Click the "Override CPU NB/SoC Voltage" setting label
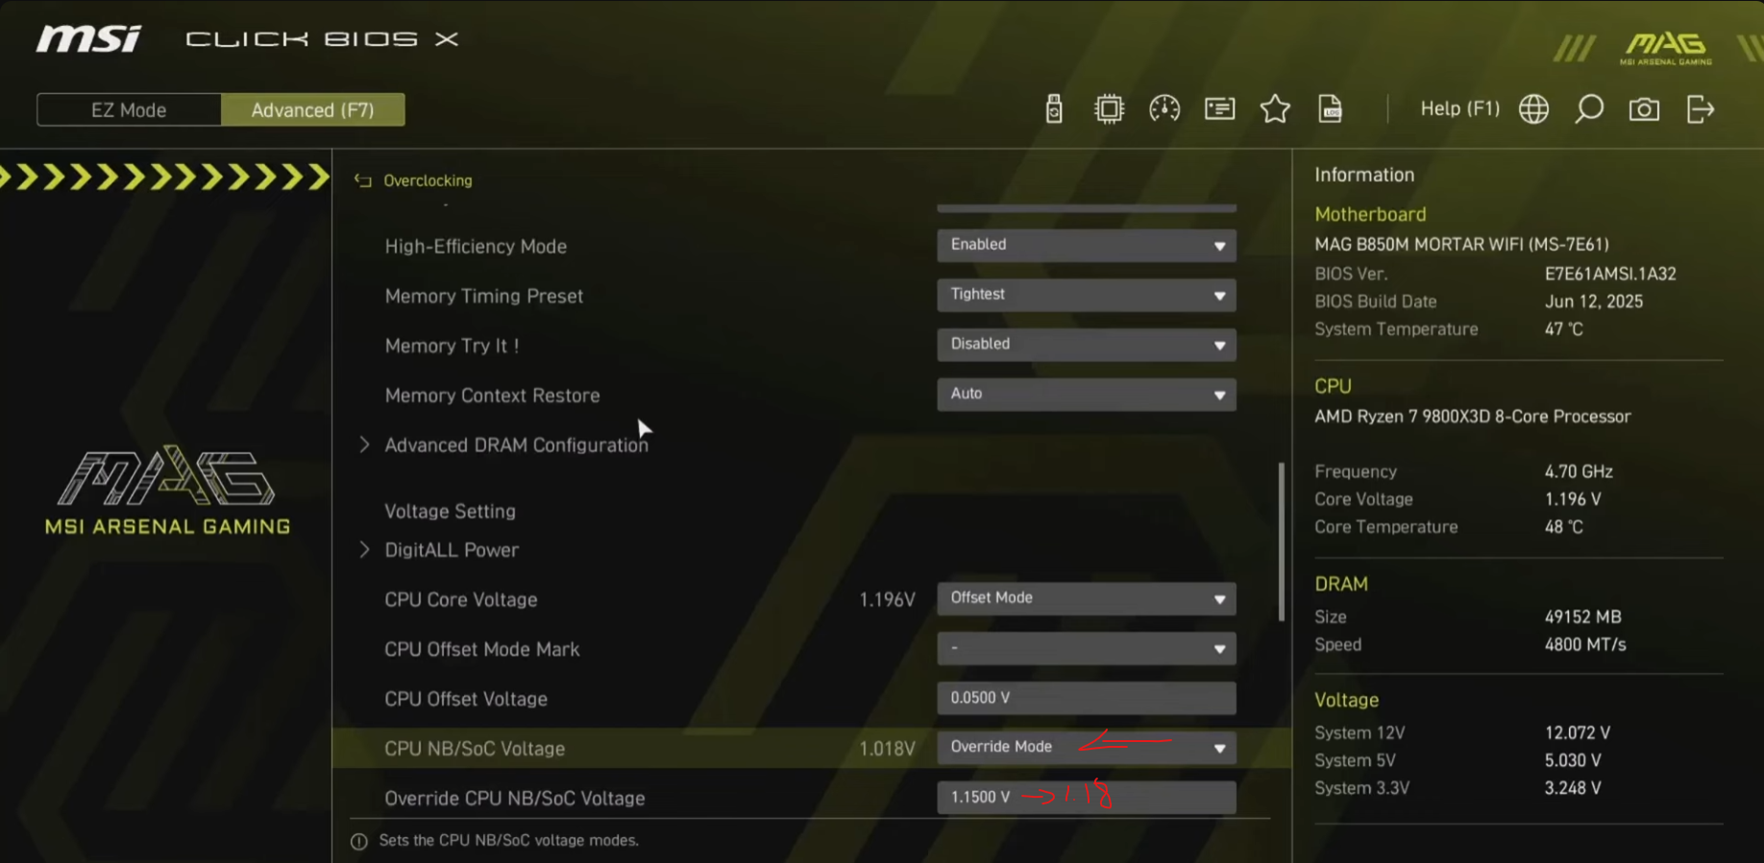 pyautogui.click(x=514, y=799)
